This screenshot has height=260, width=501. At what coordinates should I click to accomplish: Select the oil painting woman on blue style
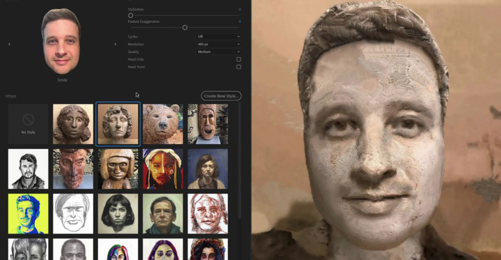[x=208, y=169]
